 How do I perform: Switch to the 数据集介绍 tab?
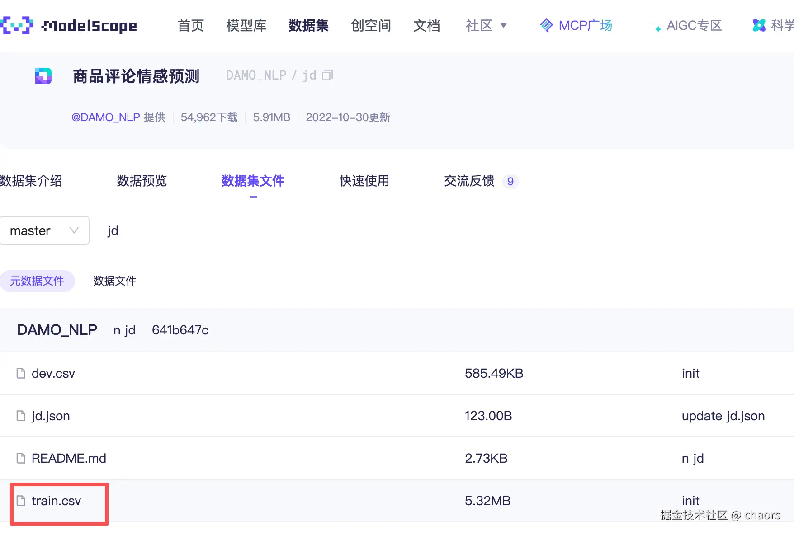(x=31, y=181)
